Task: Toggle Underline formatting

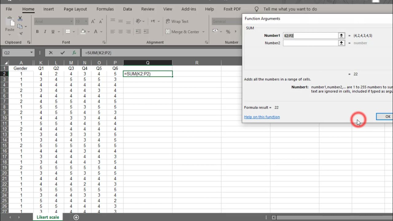Action: tap(53, 32)
